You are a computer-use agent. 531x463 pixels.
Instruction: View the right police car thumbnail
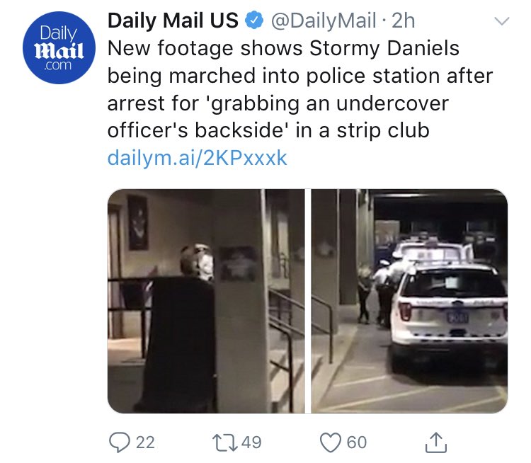409,301
